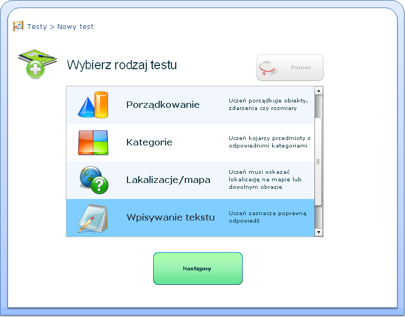Viewport: 405px width, 317px height.
Task: Click the 'Wybierz rodzaj testu' heading
Action: click(x=122, y=65)
